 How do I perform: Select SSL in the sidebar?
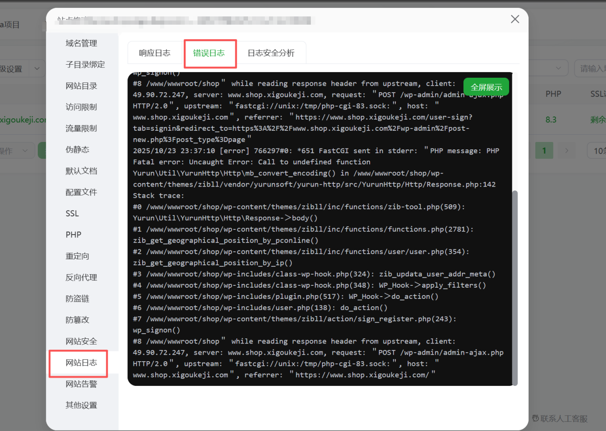pos(72,214)
